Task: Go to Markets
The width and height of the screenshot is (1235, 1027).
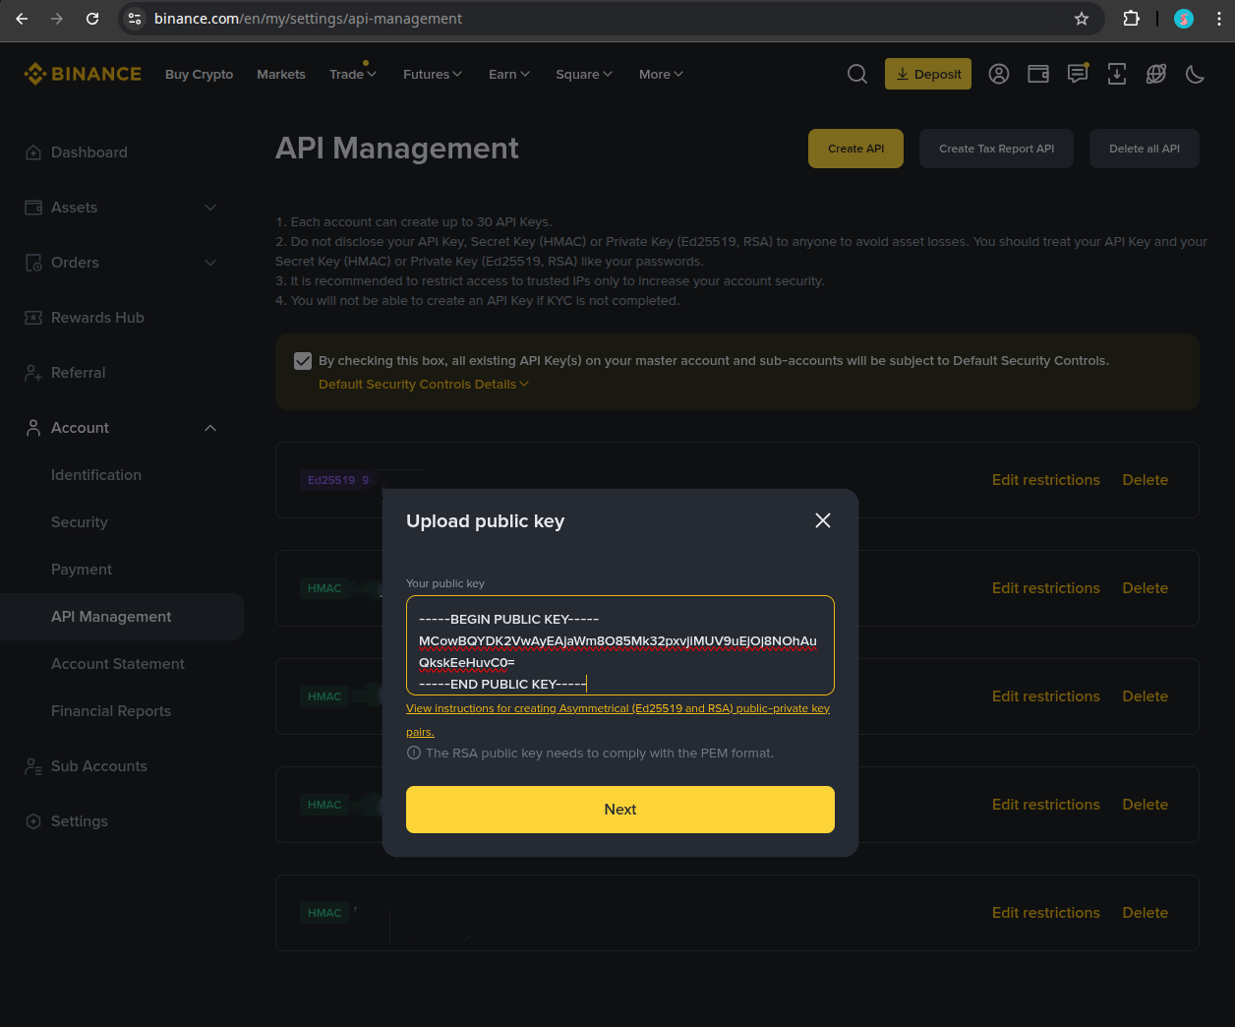Action: click(281, 74)
